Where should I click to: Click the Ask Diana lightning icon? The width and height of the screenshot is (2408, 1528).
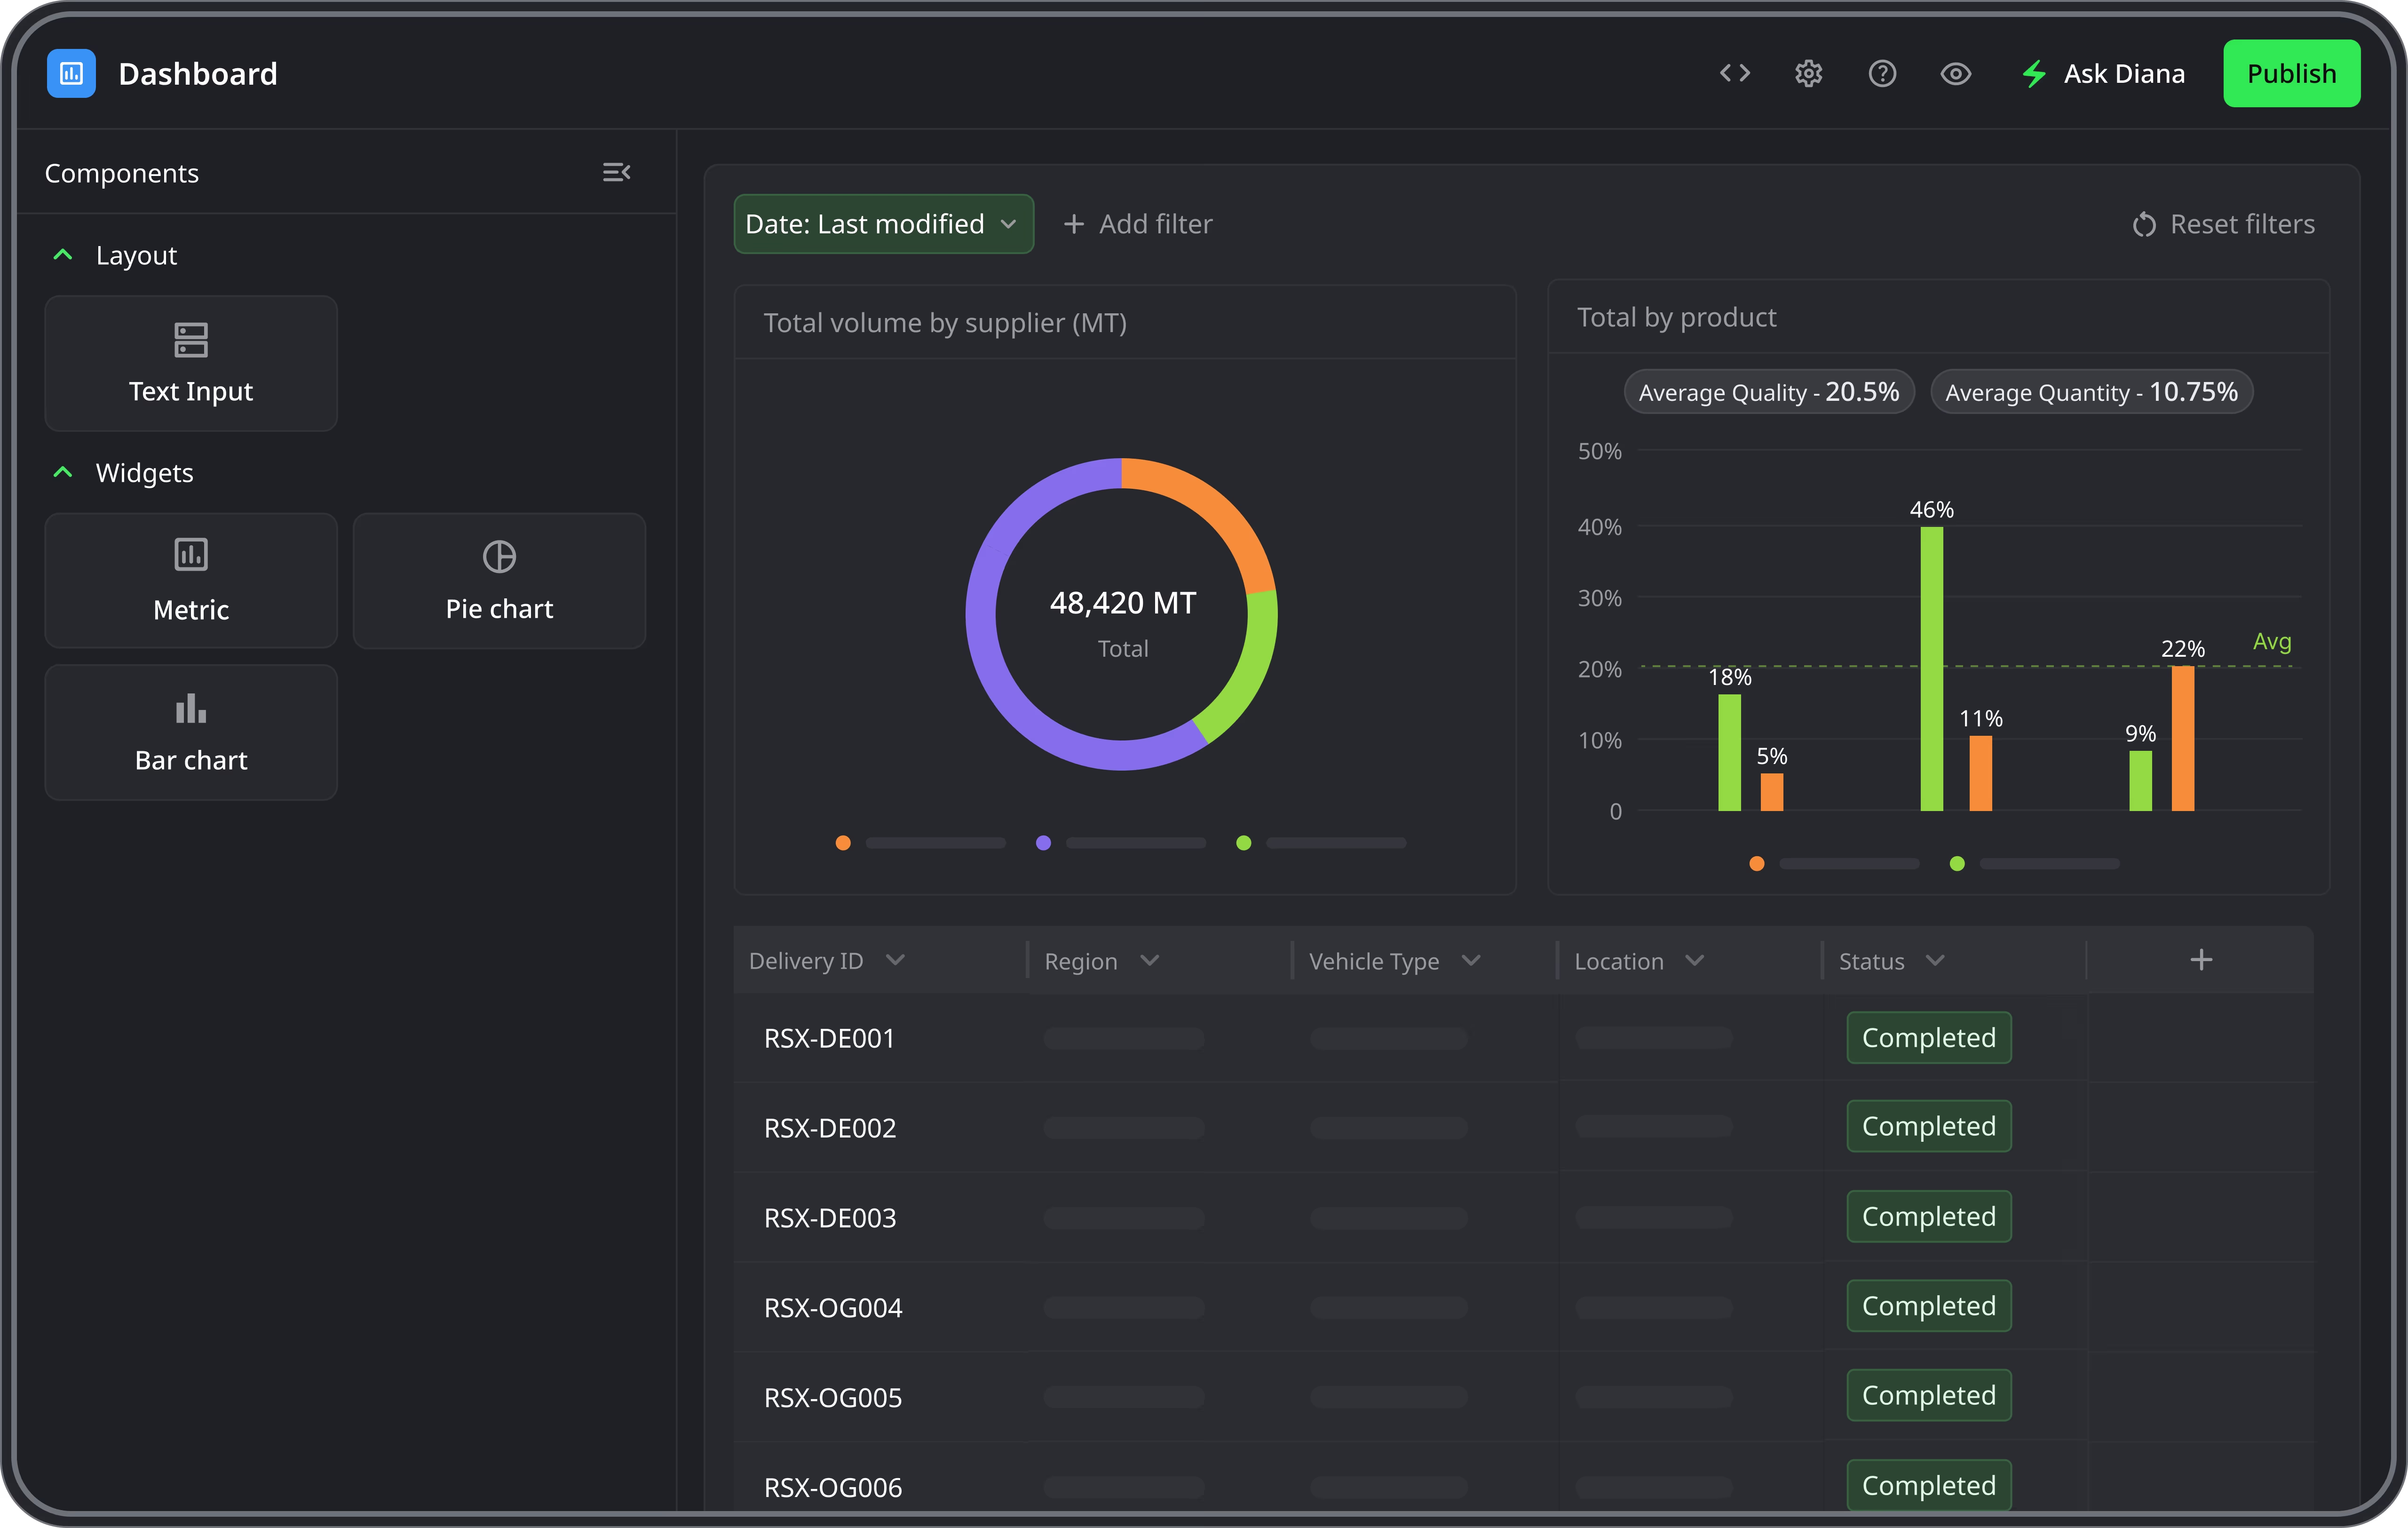(x=2034, y=73)
